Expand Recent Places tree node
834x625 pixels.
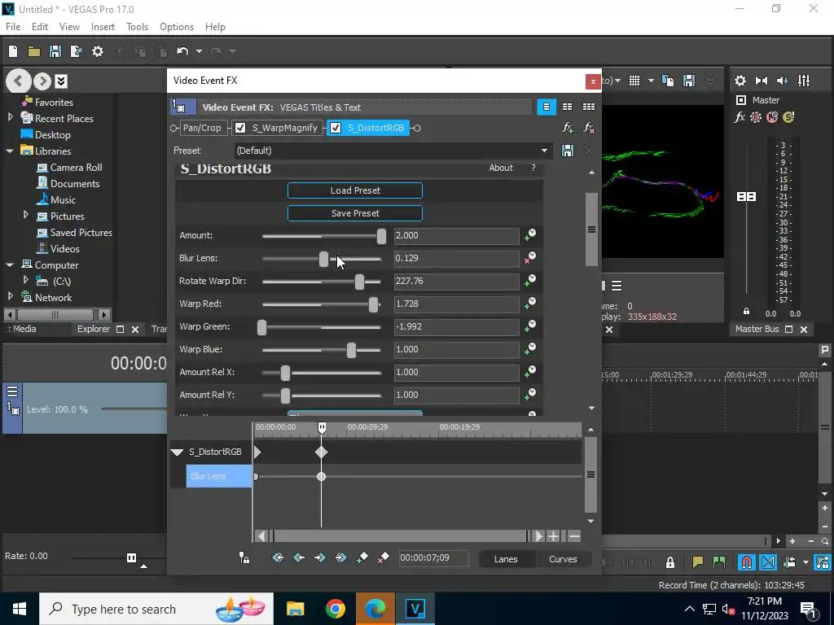click(11, 118)
